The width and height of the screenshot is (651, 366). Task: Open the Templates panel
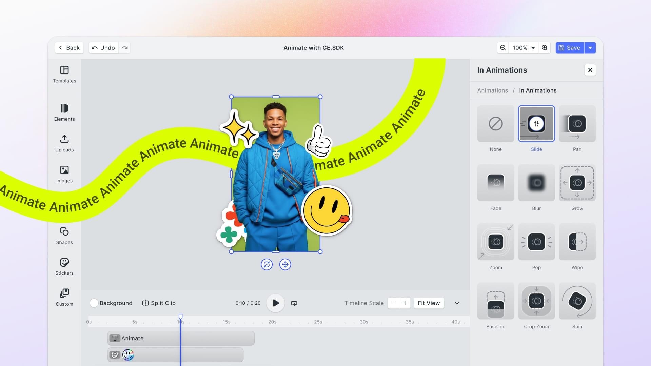64,75
